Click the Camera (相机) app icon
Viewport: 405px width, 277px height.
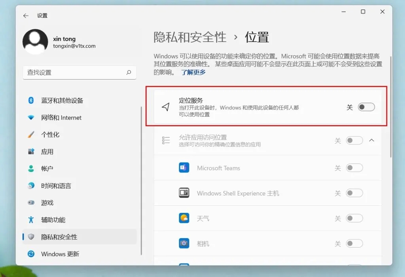184,243
